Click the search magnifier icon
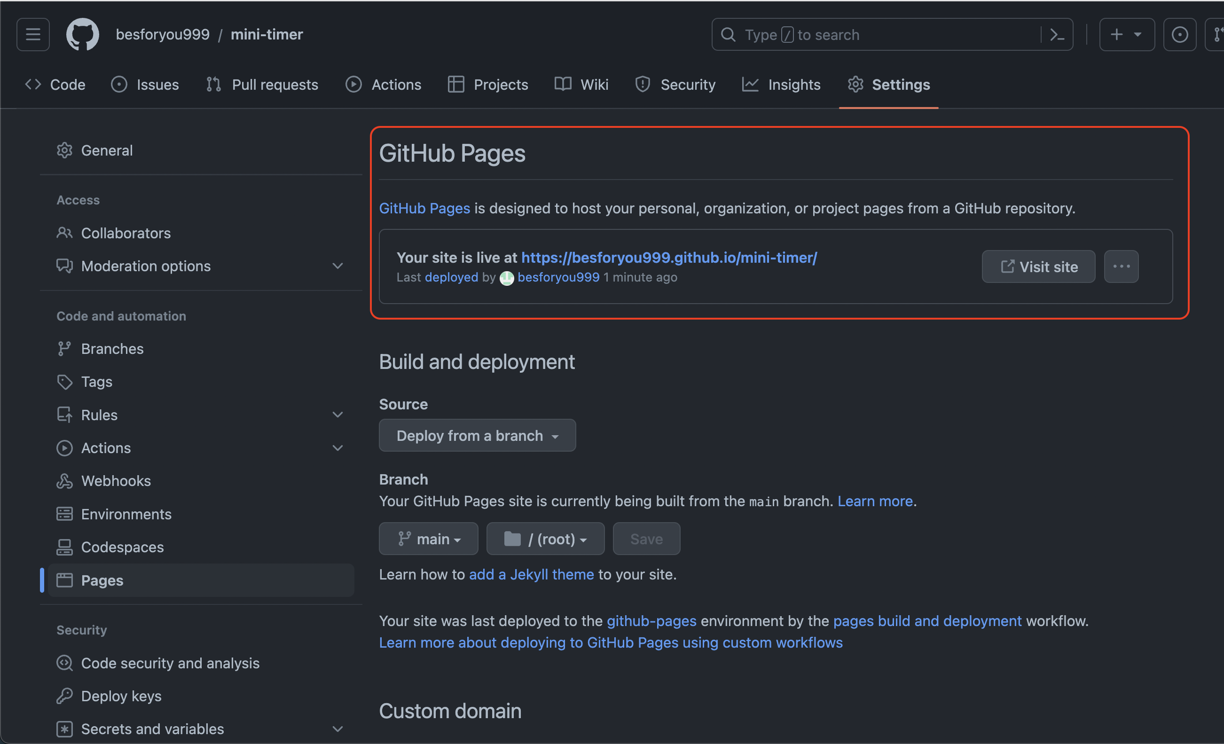Viewport: 1224px width, 744px height. coord(728,34)
